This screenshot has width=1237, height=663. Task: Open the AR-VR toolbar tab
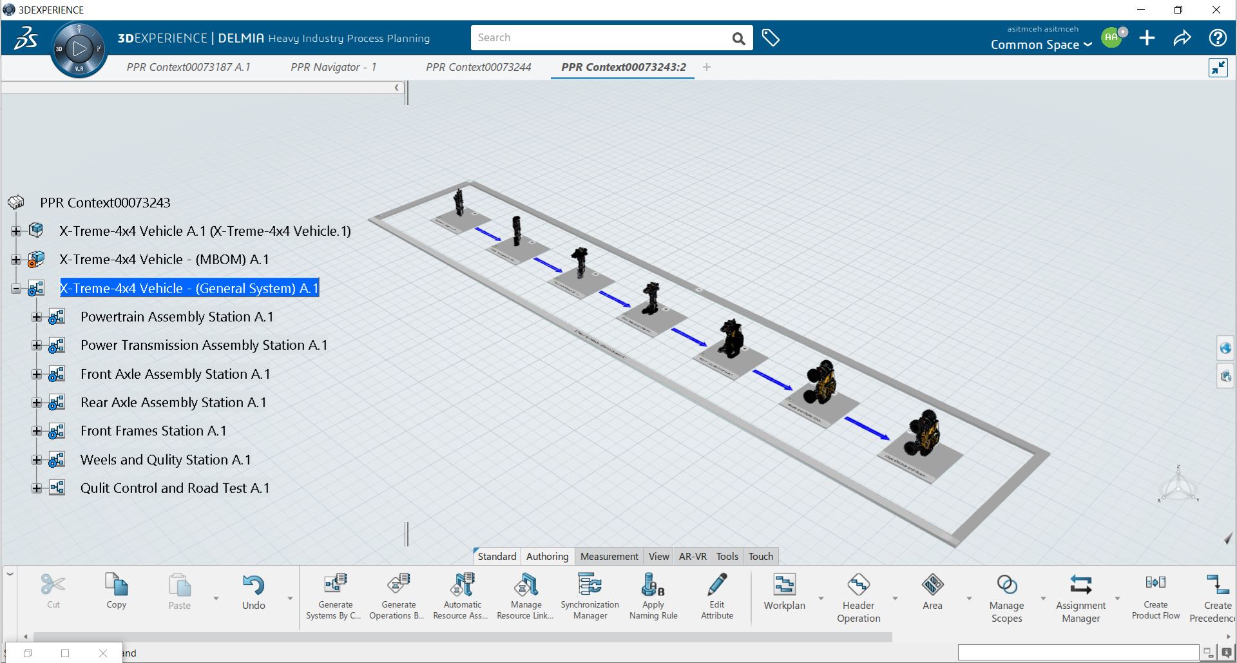693,556
